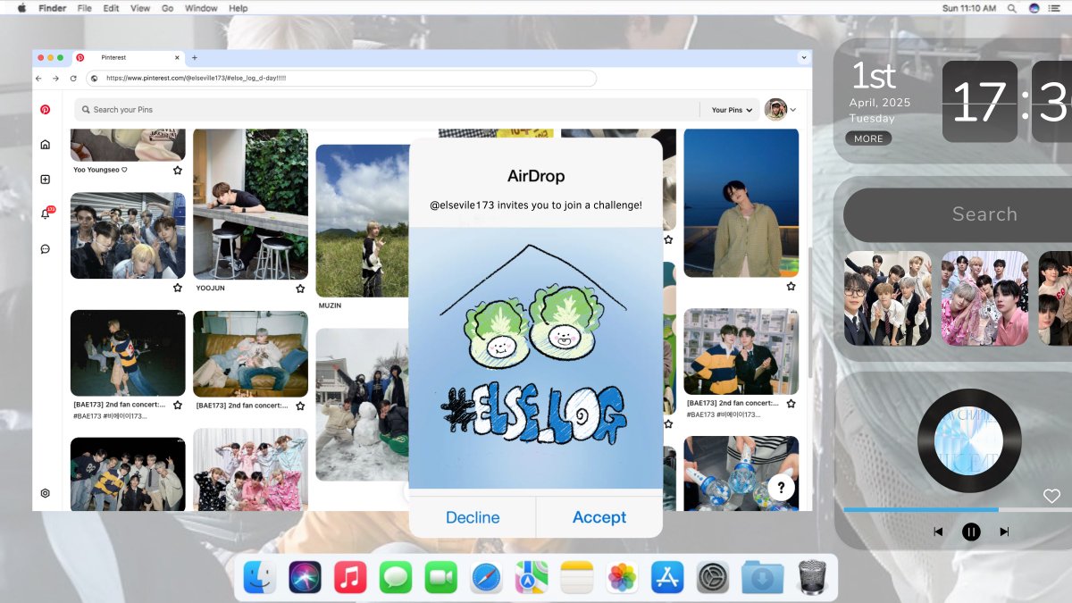Click the desktop widget Search field
This screenshot has width=1072, height=603.
(x=958, y=214)
